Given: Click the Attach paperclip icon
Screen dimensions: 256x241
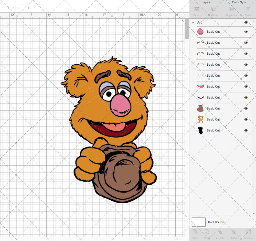Looking at the screenshot, I should [x=220, y=232].
